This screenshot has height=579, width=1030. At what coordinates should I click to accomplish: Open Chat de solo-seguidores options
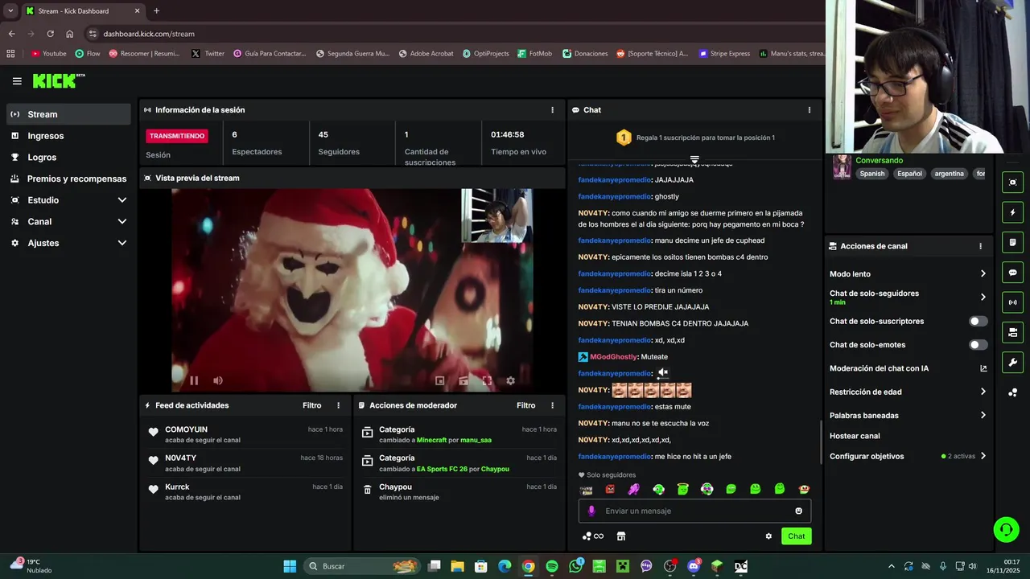[908, 298]
